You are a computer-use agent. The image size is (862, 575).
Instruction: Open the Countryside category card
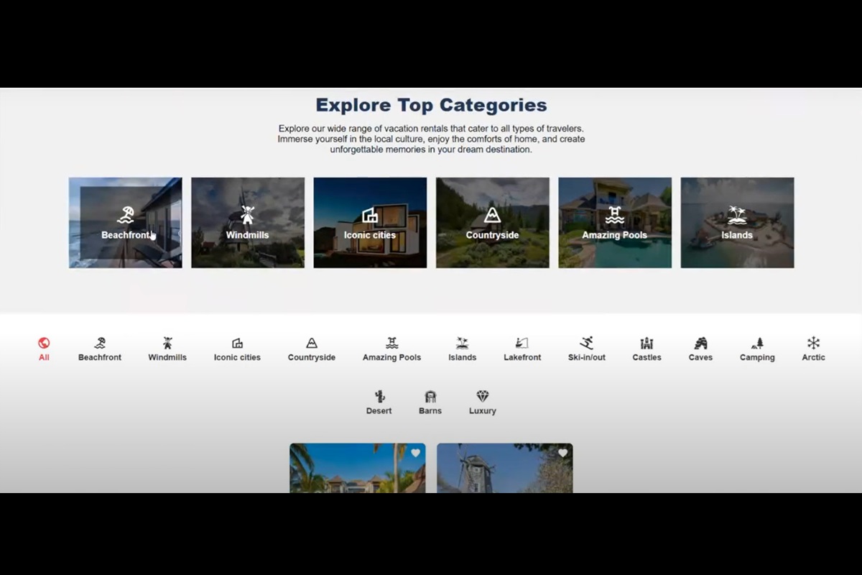click(493, 223)
